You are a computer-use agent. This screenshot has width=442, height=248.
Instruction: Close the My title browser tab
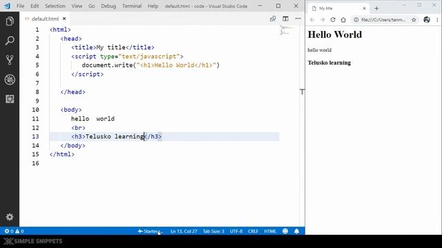coord(364,8)
